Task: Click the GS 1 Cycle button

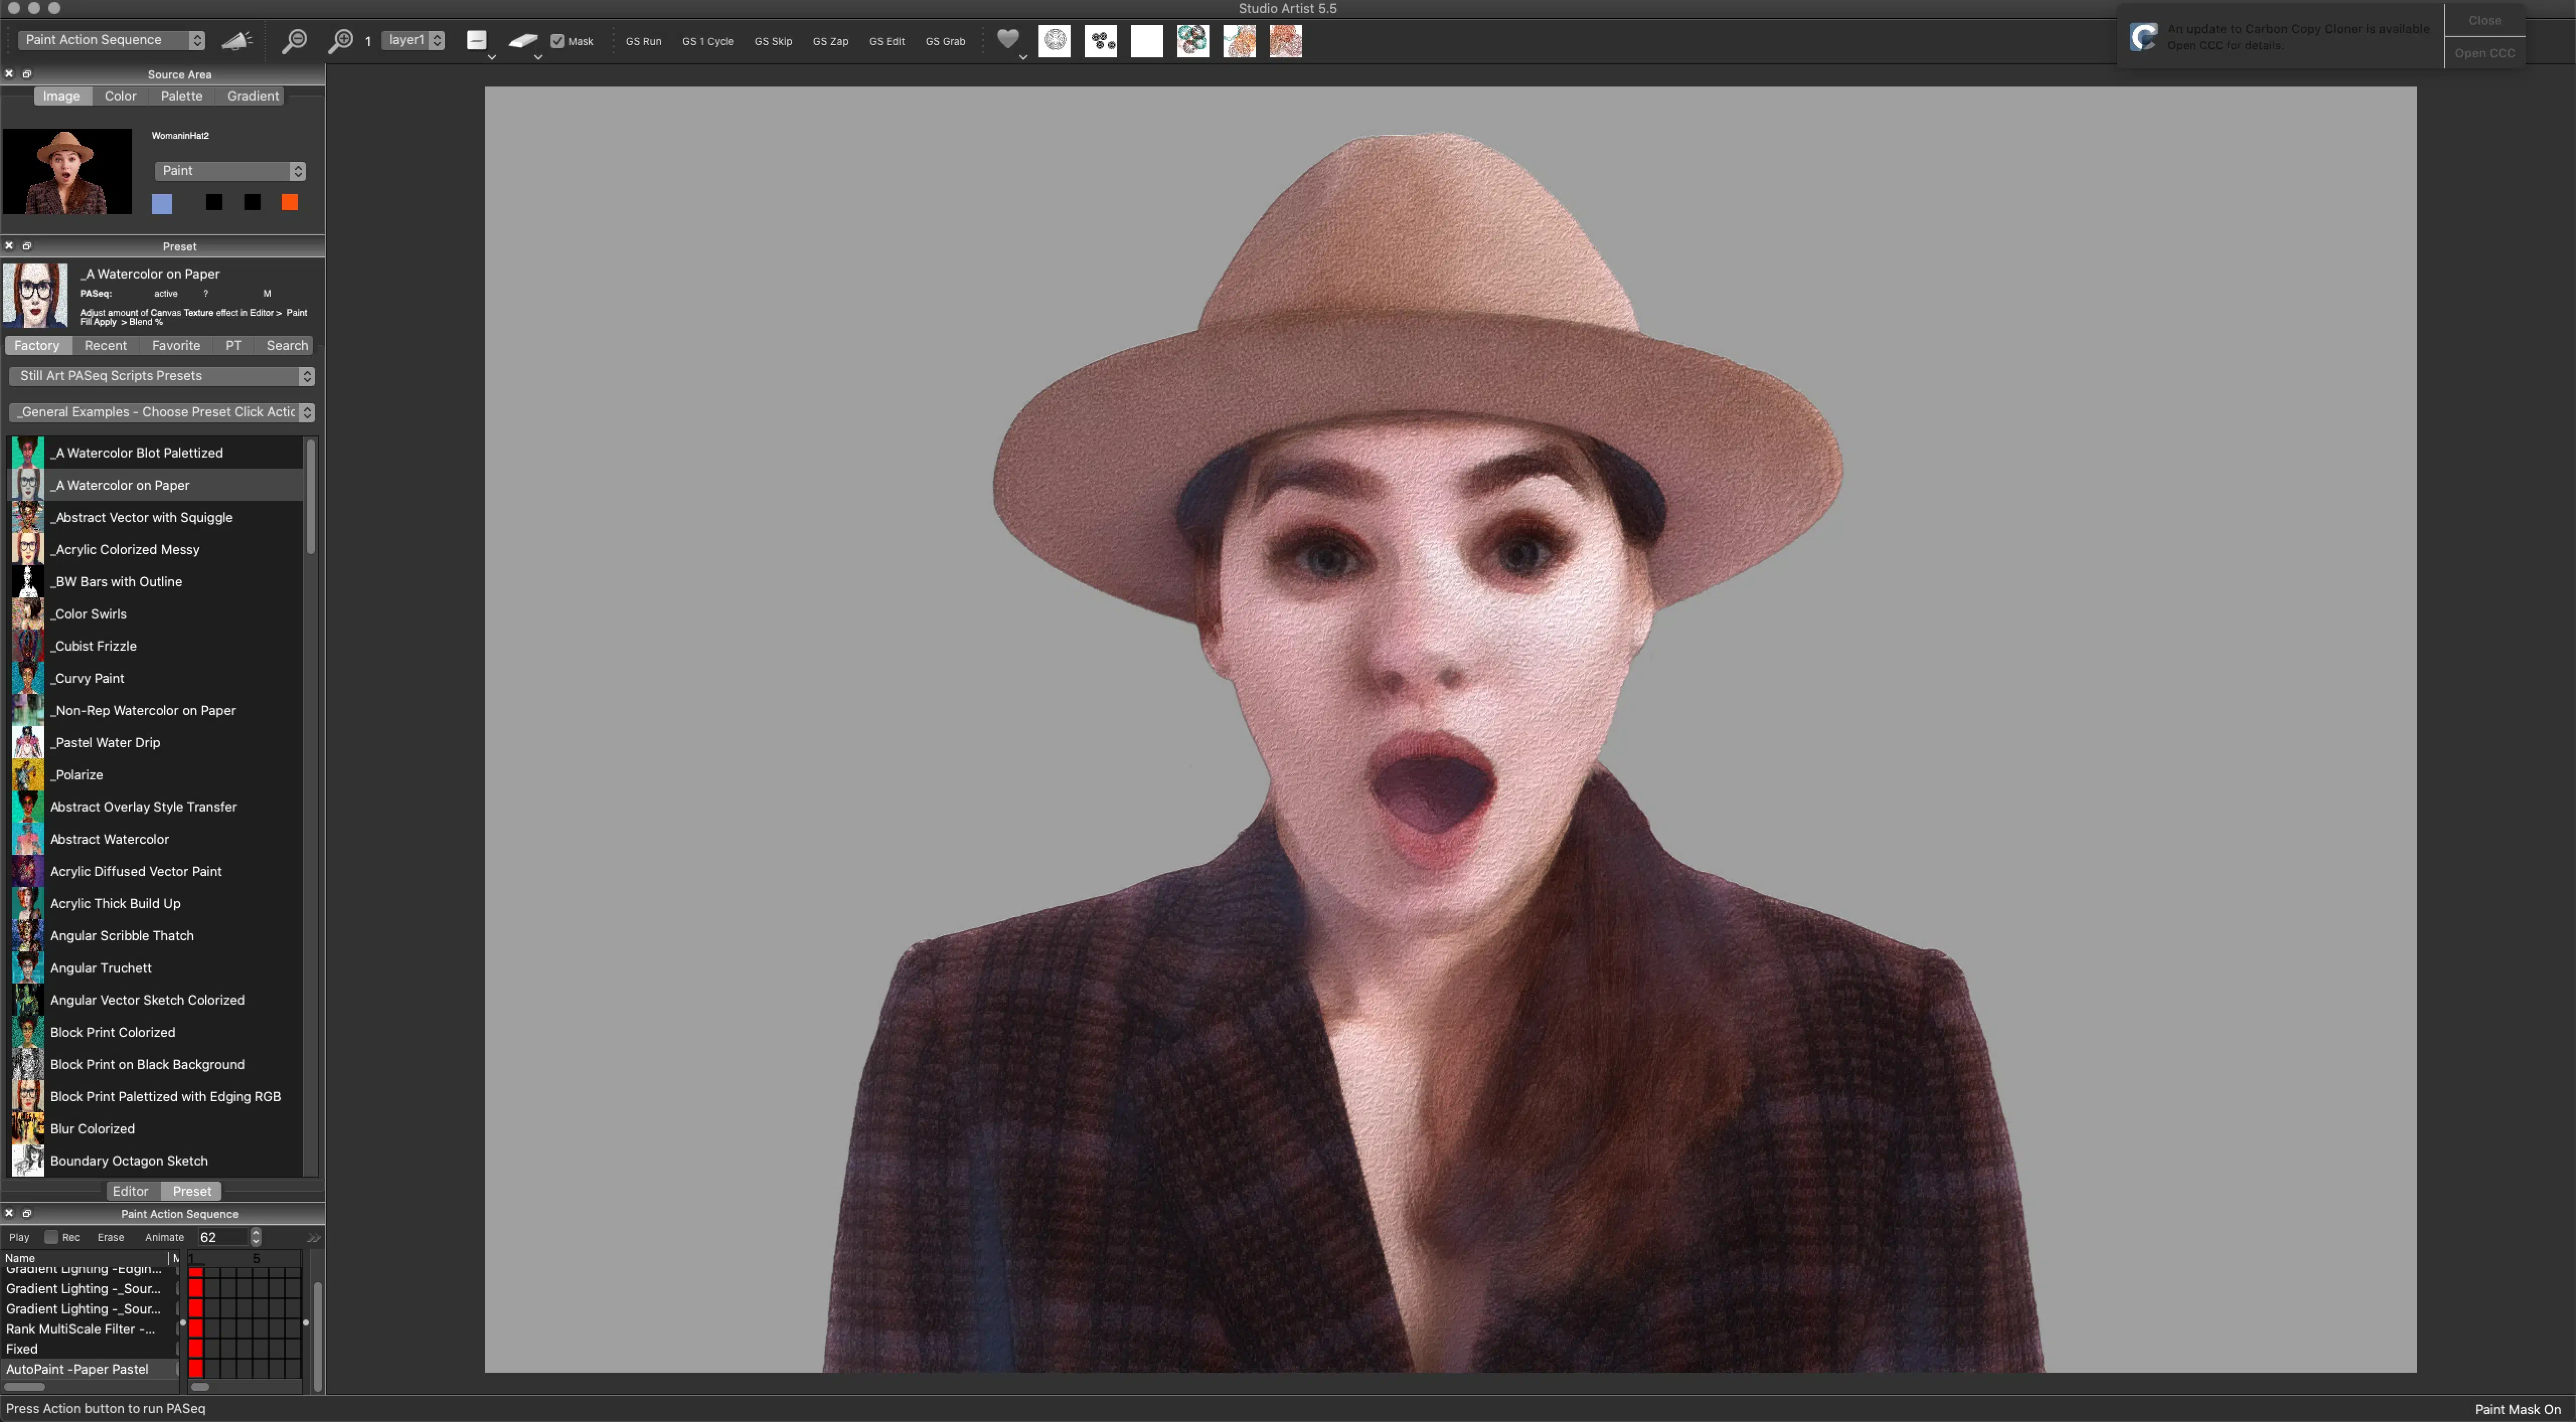Action: click(x=707, y=41)
